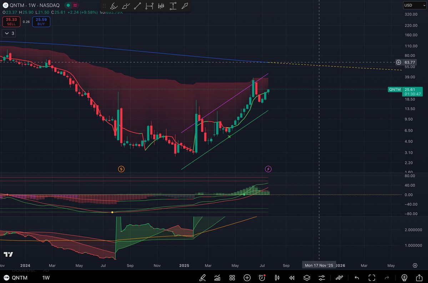Open the multi-line indicator templates icon
The width and height of the screenshot is (428, 283).
click(x=339, y=278)
